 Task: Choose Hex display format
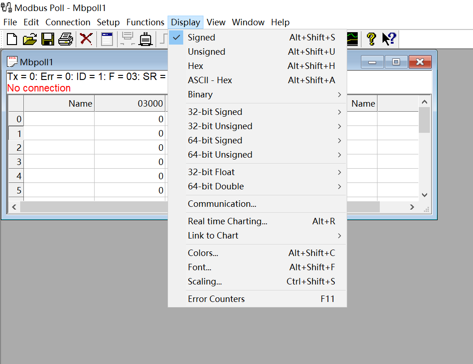257,66
